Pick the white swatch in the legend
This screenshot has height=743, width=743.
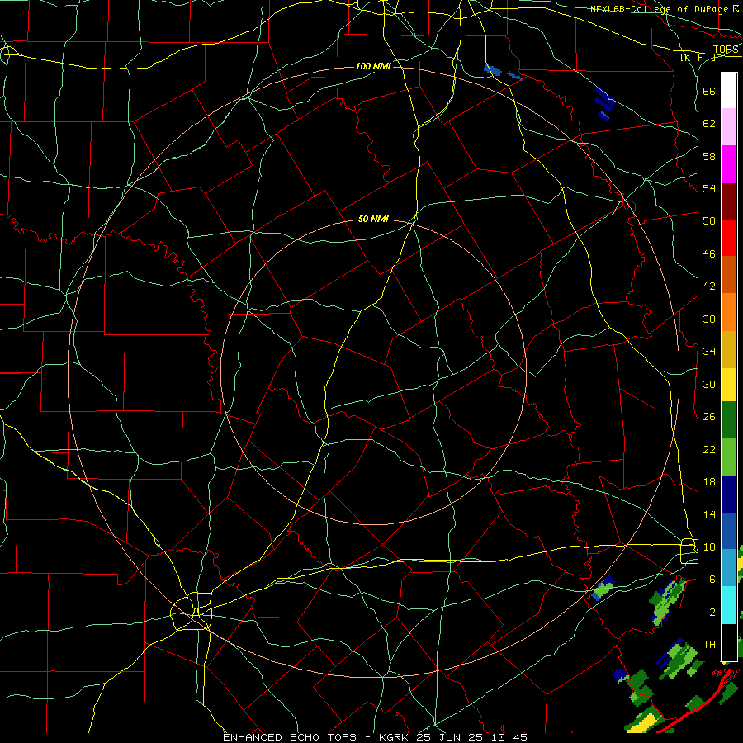729,91
